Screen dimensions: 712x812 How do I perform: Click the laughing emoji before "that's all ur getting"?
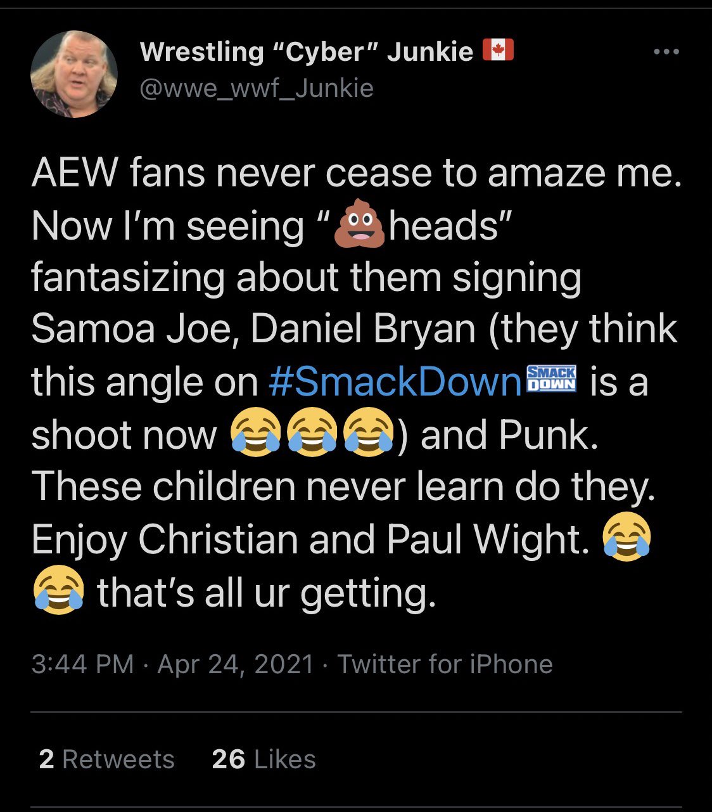click(x=58, y=591)
